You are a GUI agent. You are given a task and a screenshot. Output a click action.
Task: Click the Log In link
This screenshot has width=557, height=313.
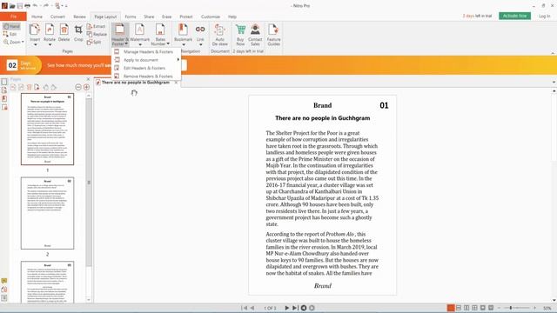point(544,16)
